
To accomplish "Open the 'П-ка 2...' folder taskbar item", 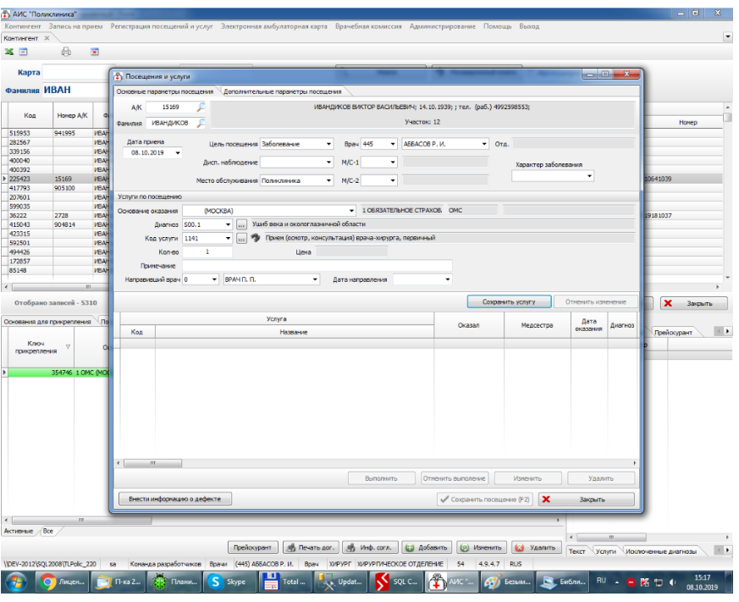I will click(118, 583).
